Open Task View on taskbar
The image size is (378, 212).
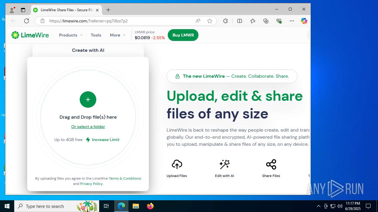106,206
